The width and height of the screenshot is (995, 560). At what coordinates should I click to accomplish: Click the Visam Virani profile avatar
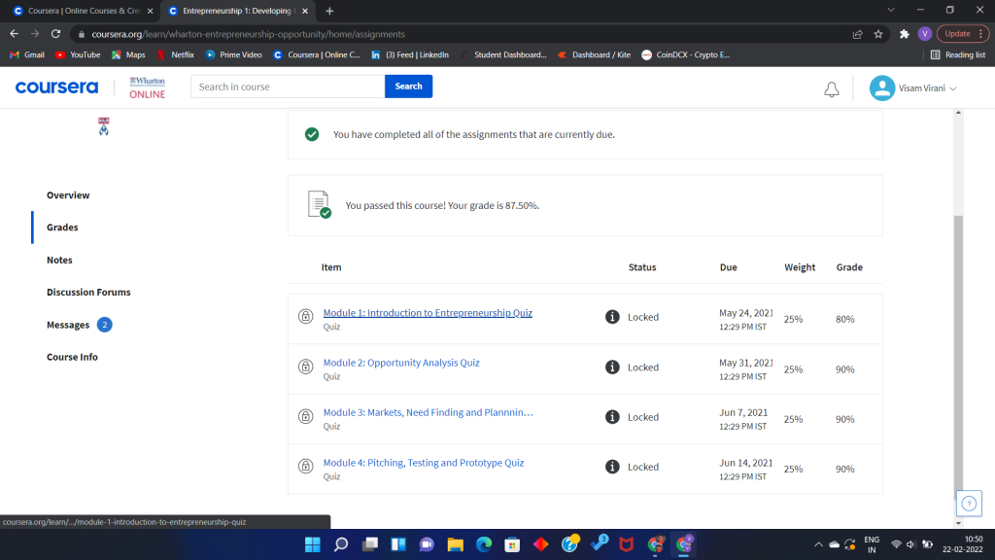(882, 88)
